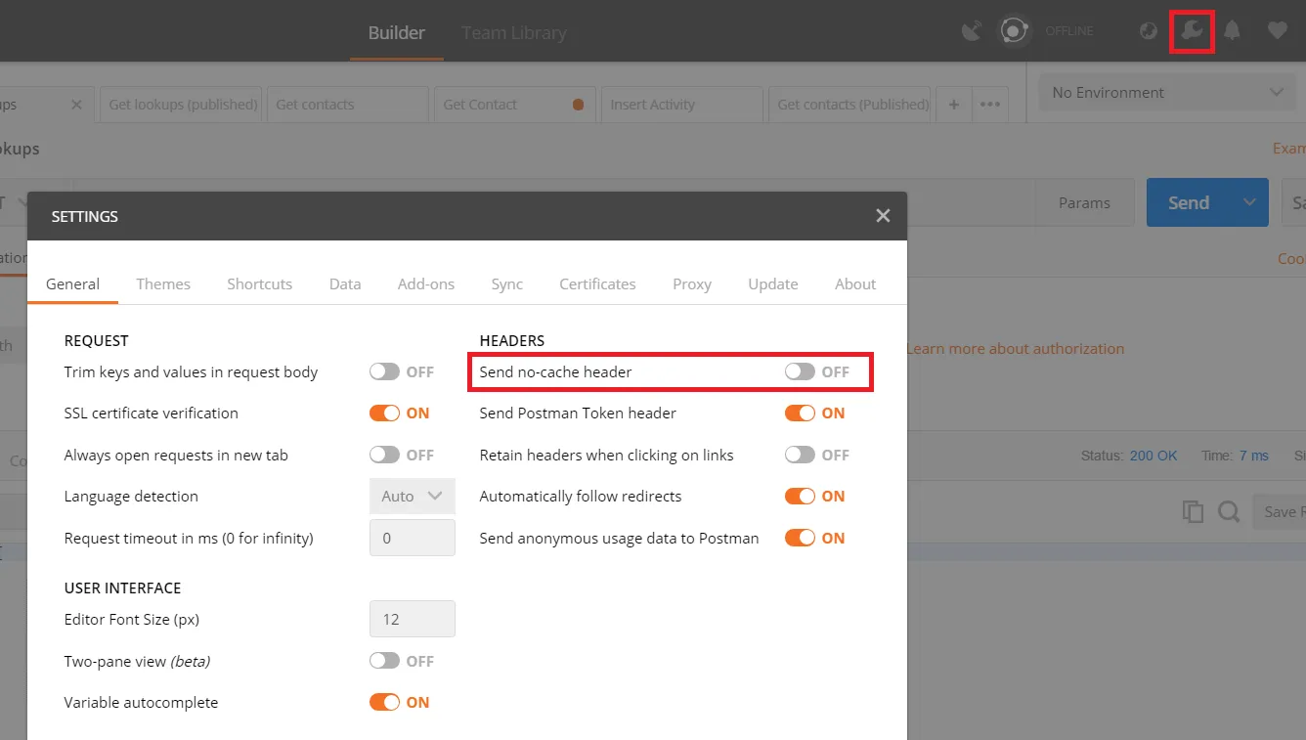1306x740 pixels.
Task: Copy the response using copy icon
Action: pyautogui.click(x=1193, y=511)
